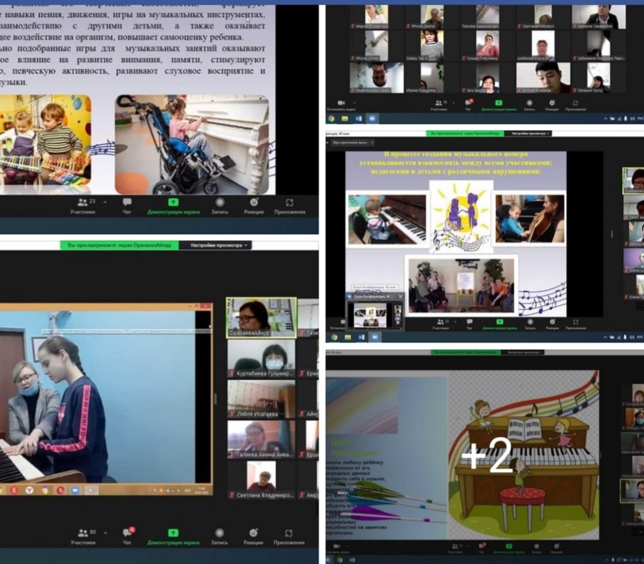Click Record in the piano-lesson Zoom window

click(x=219, y=536)
